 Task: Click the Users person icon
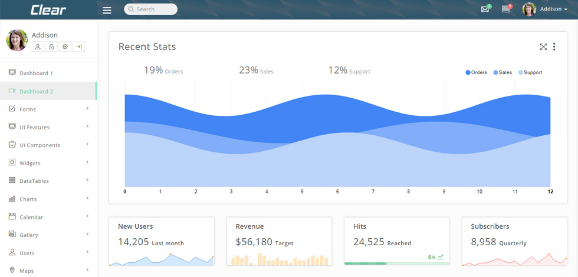pyautogui.click(x=12, y=252)
